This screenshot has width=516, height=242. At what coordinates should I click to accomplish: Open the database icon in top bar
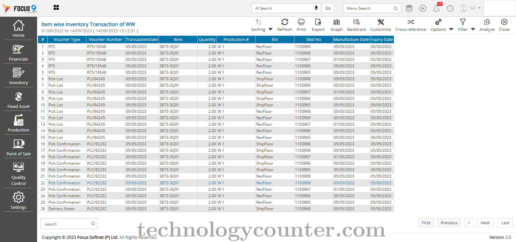409,8
